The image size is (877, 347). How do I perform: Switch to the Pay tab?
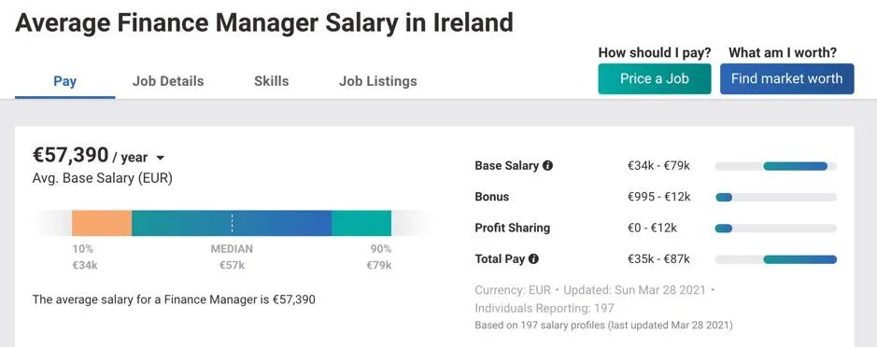(x=64, y=81)
